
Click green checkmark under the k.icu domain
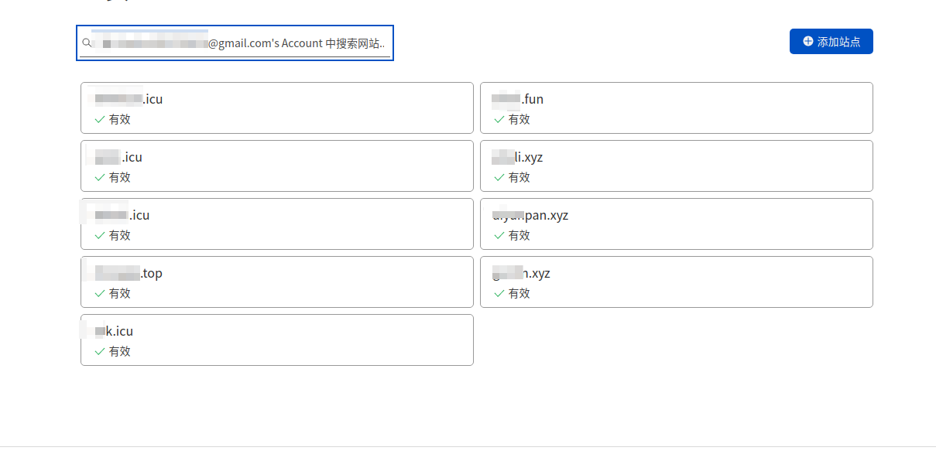[100, 352]
